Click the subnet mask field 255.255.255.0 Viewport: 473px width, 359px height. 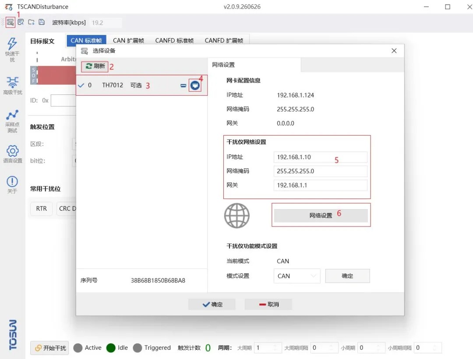point(320,171)
